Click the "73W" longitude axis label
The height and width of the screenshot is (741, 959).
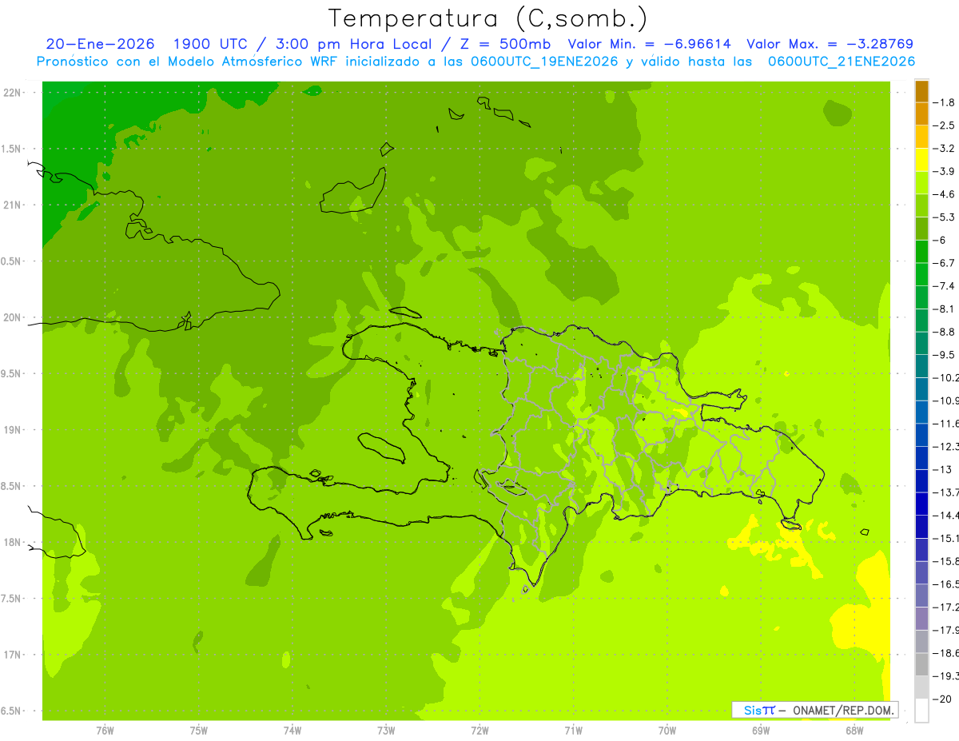click(386, 731)
